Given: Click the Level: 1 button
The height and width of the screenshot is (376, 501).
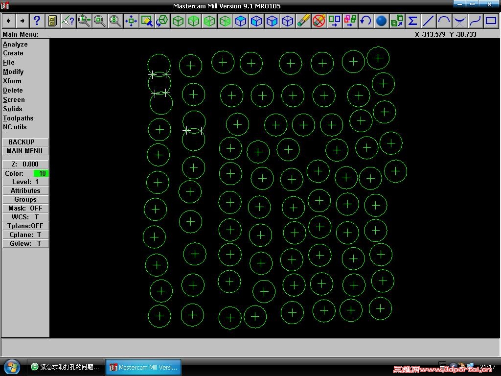Looking at the screenshot, I should pyautogui.click(x=25, y=182).
